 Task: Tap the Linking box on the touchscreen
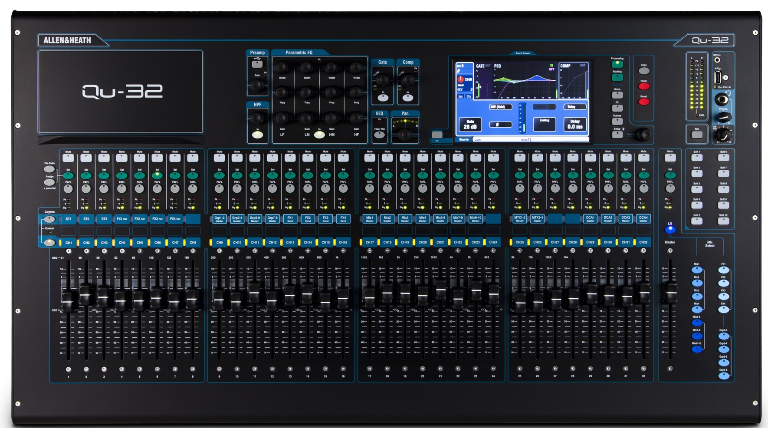pyautogui.click(x=544, y=125)
